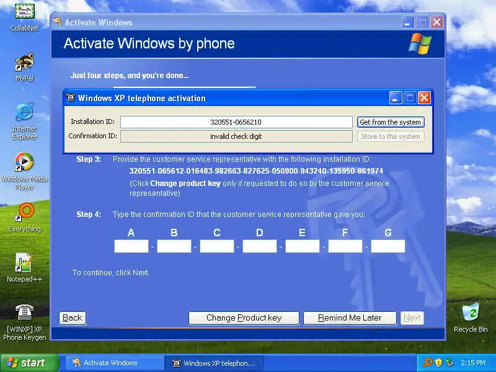496x372 pixels.
Task: Minimize the Activate Windows wizard
Action: pos(408,22)
